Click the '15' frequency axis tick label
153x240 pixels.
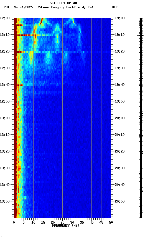click(x=43, y=222)
